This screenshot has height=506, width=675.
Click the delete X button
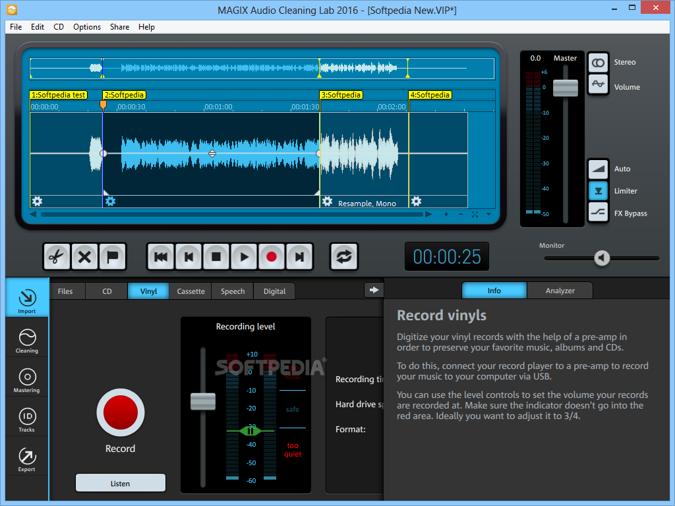click(x=84, y=257)
